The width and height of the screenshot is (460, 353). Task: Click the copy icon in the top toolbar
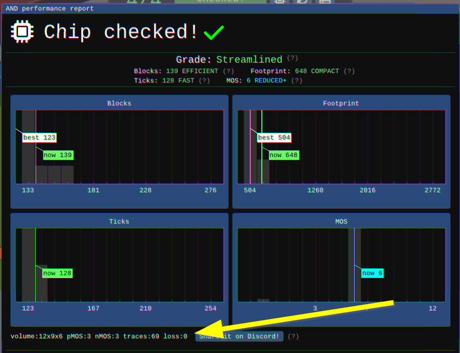click(325, 3)
